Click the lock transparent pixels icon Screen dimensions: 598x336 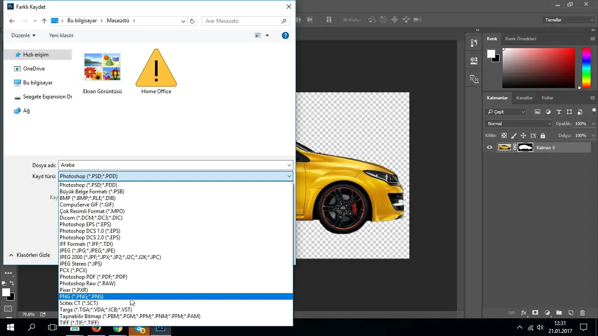click(x=504, y=136)
